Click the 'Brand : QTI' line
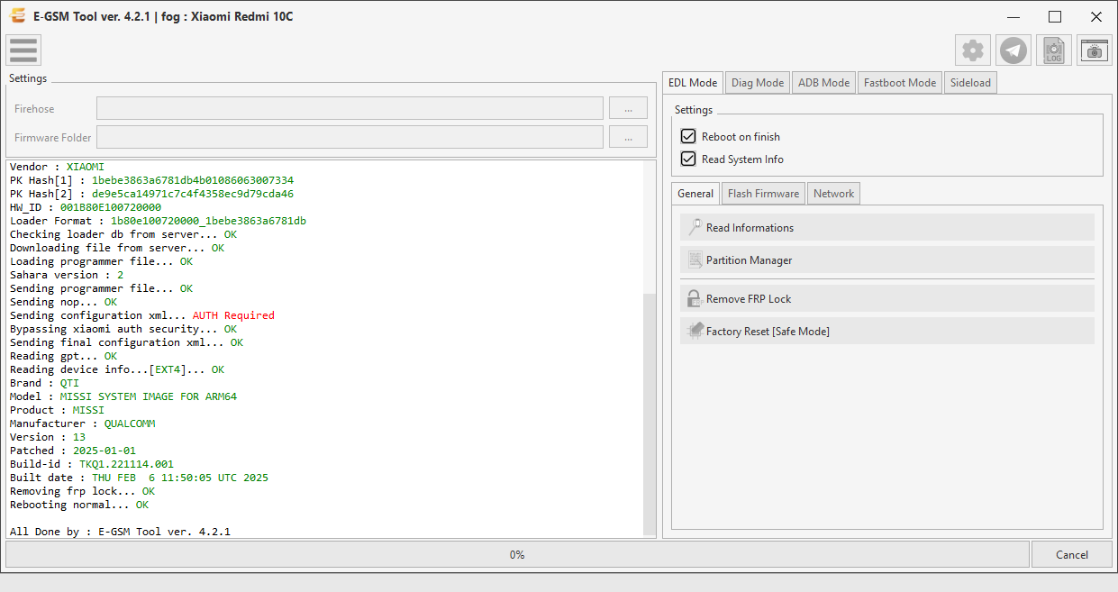This screenshot has width=1118, height=592. [x=44, y=383]
